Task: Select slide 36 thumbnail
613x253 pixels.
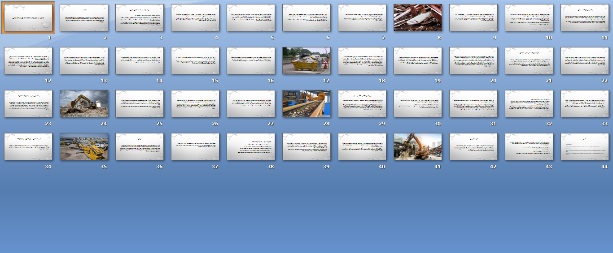Action: coord(140,147)
